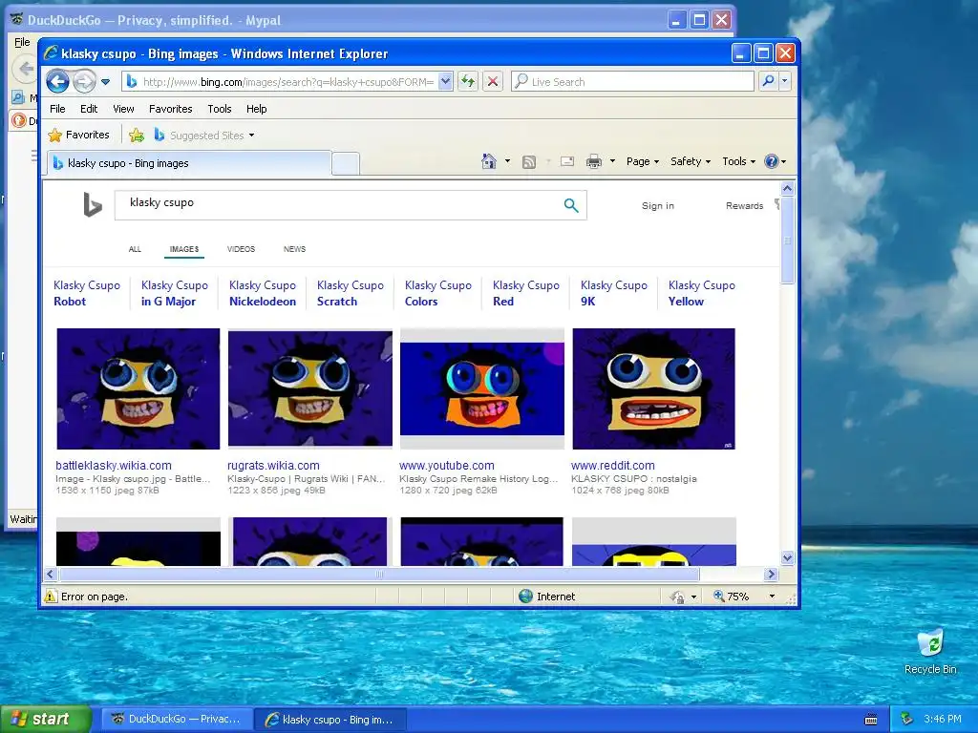This screenshot has height=733, width=978.
Task: Open the Edit menu
Action: point(89,109)
